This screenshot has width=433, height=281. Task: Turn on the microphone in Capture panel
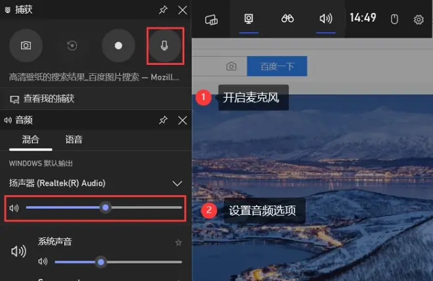point(165,45)
